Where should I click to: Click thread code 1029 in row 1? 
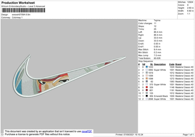172,67
